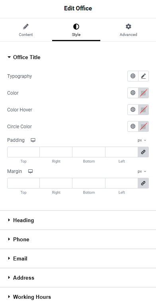
Task: Click the Padding Top input field
Action: click(23, 152)
